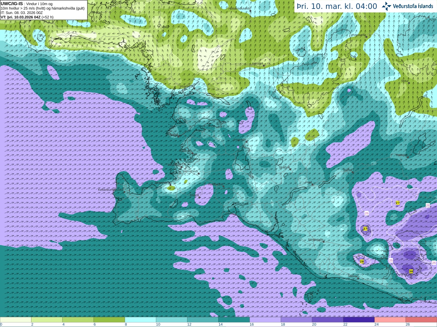Select the 14–16 m/s dark teal legend swatch
The width and height of the screenshot is (437, 327).
point(234,320)
